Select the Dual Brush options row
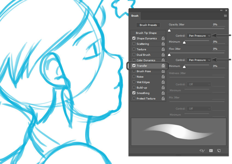 (x=148, y=55)
